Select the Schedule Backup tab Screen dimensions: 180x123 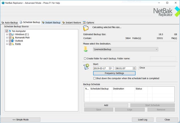30,22
